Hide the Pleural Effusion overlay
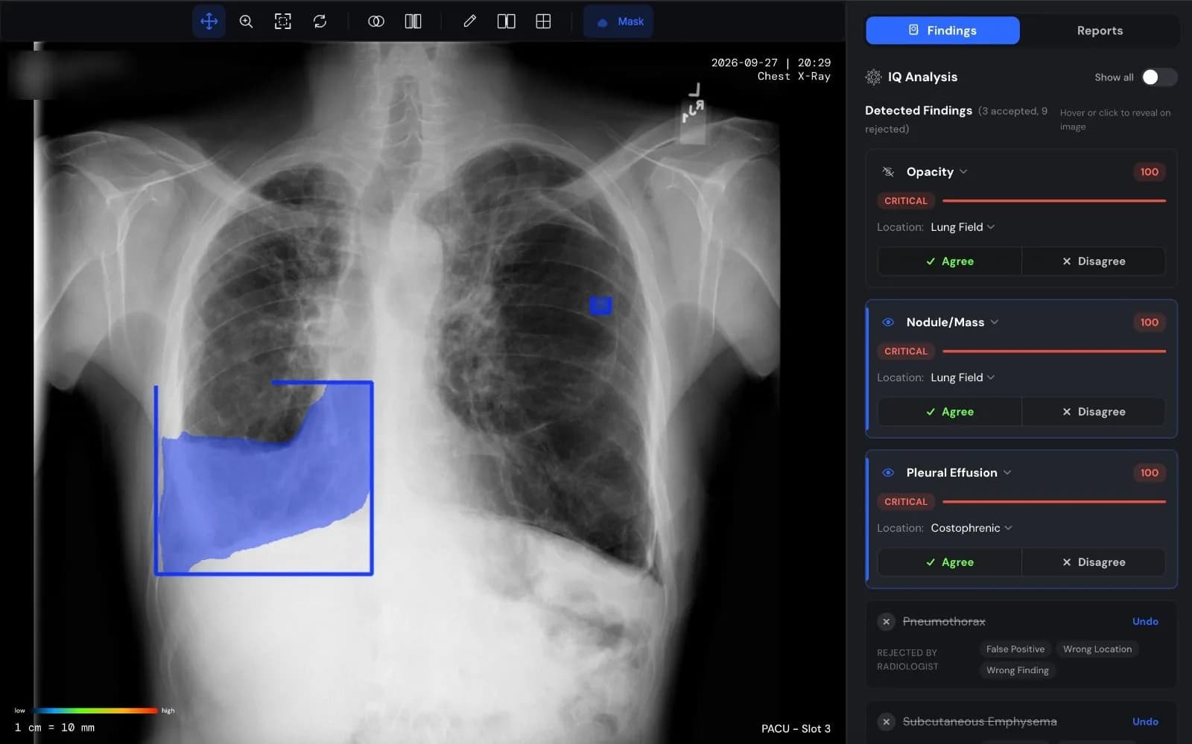Image resolution: width=1192 pixels, height=744 pixels. click(x=888, y=473)
